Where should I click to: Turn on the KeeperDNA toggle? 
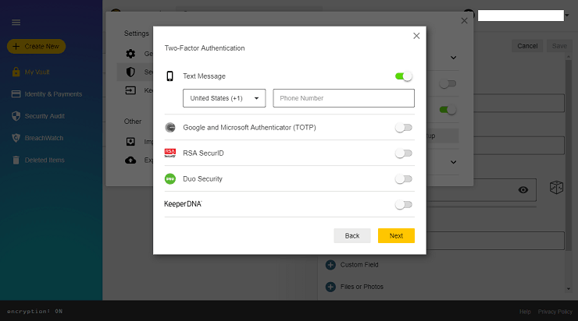403,204
